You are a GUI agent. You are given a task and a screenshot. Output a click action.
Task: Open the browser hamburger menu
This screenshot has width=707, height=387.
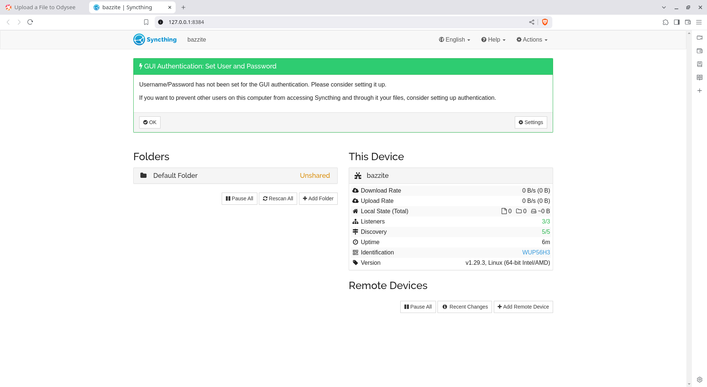(x=699, y=22)
